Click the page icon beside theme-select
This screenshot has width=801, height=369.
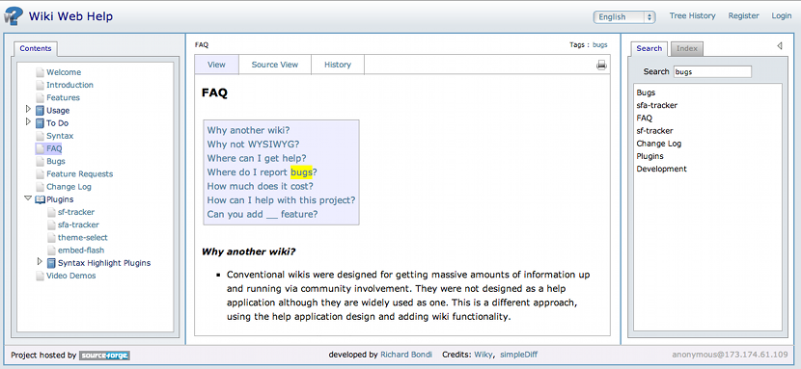click(x=51, y=238)
